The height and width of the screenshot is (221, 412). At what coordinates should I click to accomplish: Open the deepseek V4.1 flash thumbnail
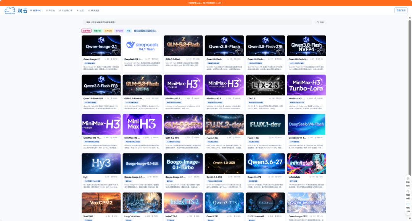pyautogui.click(x=142, y=46)
